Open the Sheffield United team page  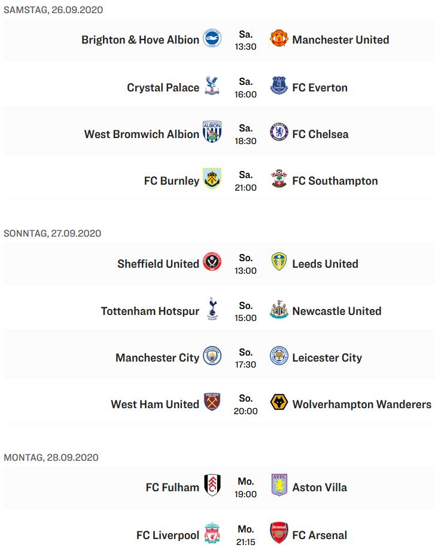pos(158,264)
